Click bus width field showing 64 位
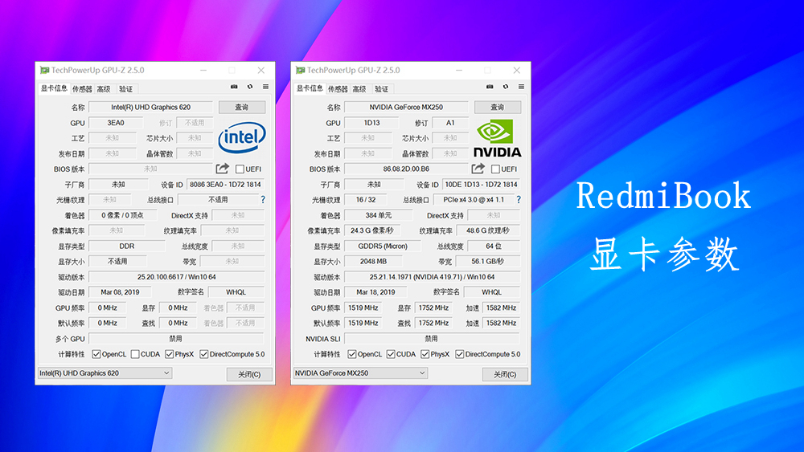 (x=494, y=246)
